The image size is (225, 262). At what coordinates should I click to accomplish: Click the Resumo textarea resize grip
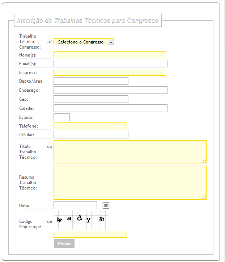coord(204,197)
